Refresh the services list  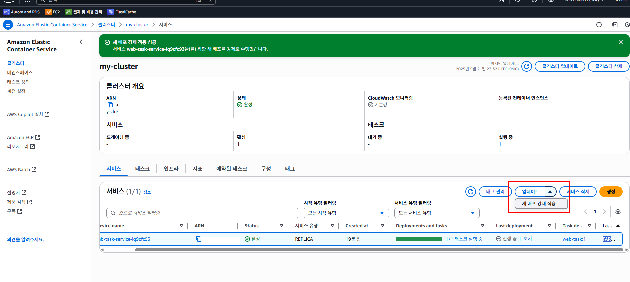pyautogui.click(x=471, y=192)
